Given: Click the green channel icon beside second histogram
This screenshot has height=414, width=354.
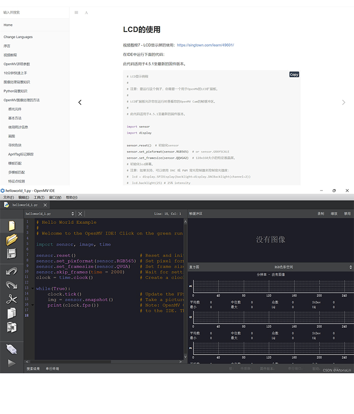Looking at the screenshot, I should (190, 317).
